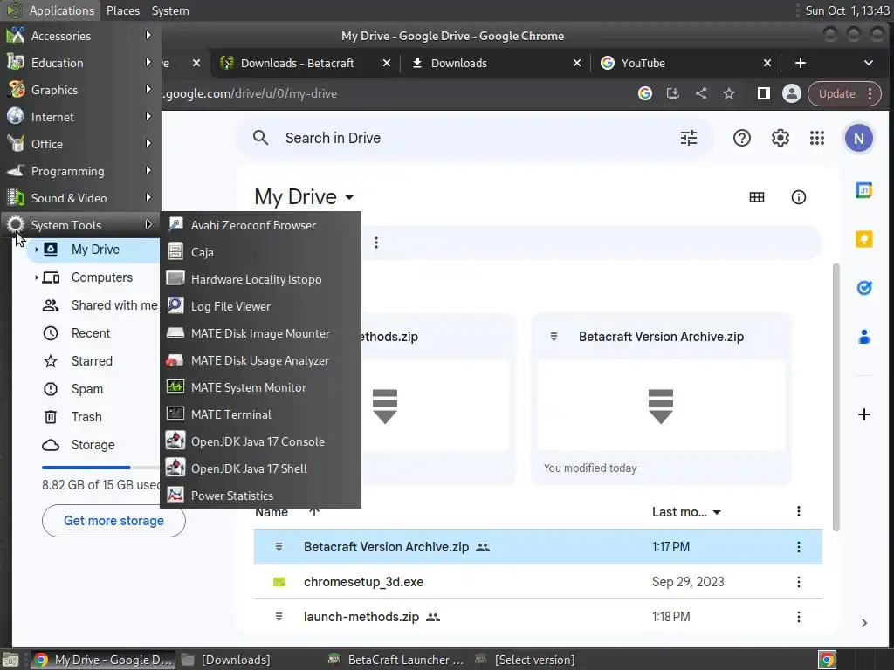Open Chrome profile avatar
This screenshot has height=670, width=894.
tap(791, 93)
